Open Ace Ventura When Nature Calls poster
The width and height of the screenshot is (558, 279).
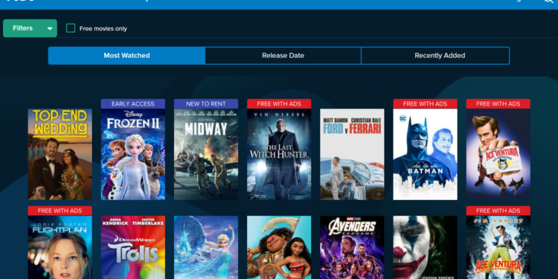point(498,247)
